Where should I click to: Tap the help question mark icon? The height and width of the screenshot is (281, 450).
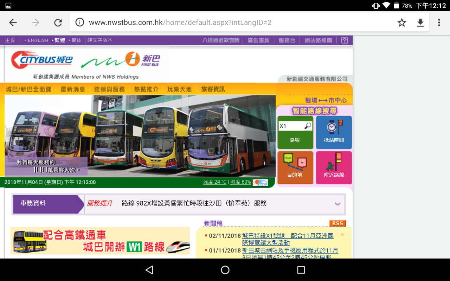click(x=345, y=40)
